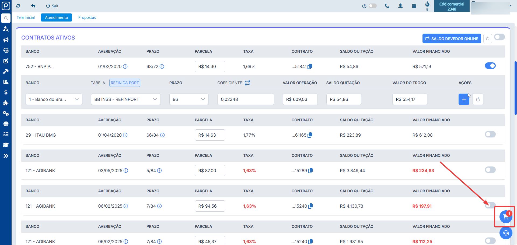
Task: Open the prazo 96 dropdown
Action: pos(189,99)
